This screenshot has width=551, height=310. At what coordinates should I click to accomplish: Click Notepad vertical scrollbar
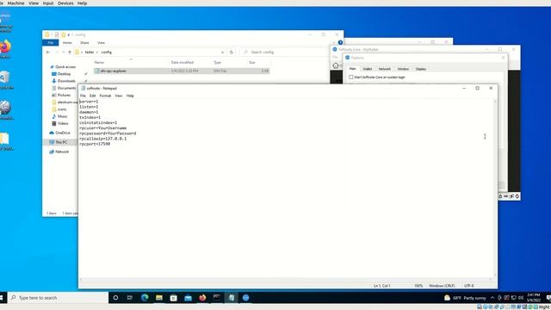tap(495, 188)
